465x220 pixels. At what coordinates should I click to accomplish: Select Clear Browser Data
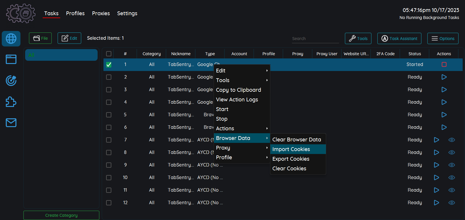pyautogui.click(x=298, y=140)
